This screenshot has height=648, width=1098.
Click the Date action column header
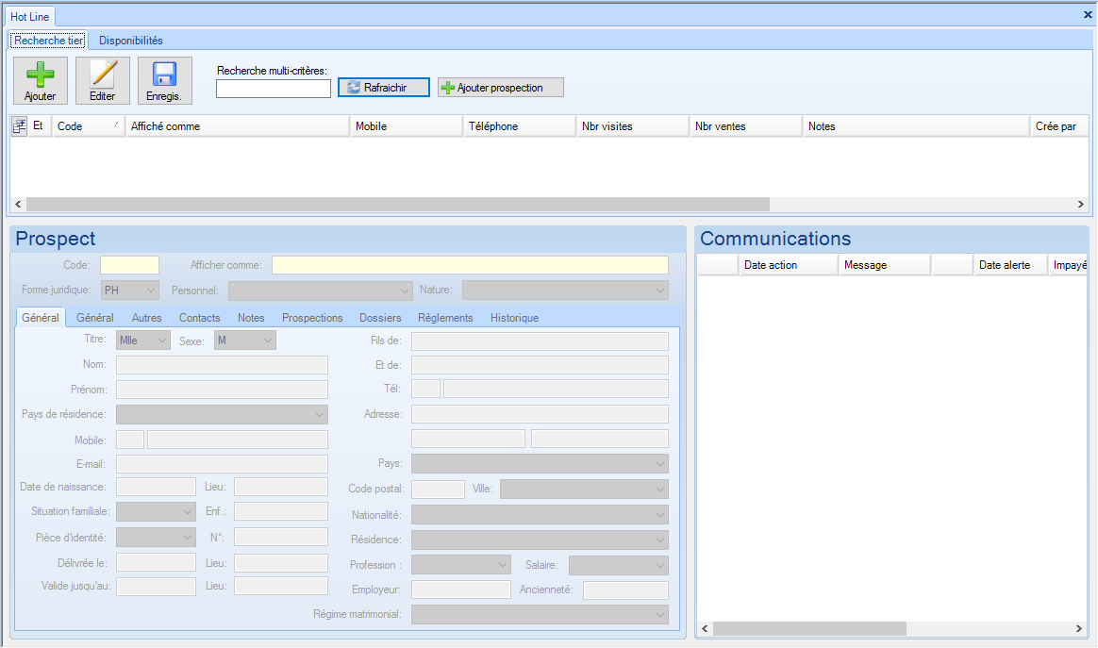[787, 265]
